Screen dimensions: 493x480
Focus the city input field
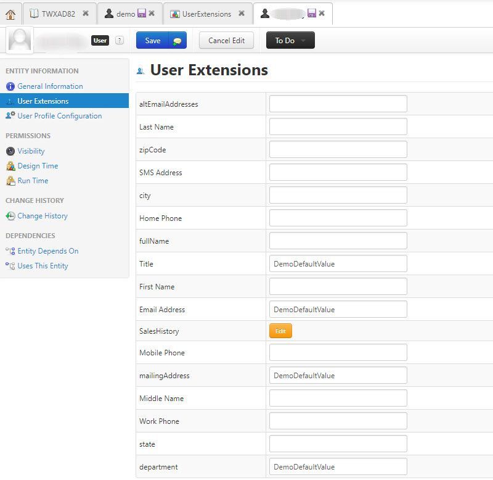338,195
